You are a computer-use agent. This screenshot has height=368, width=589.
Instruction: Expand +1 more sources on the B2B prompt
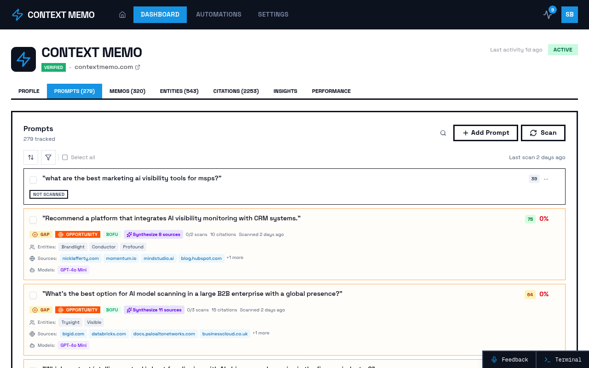[260, 333]
